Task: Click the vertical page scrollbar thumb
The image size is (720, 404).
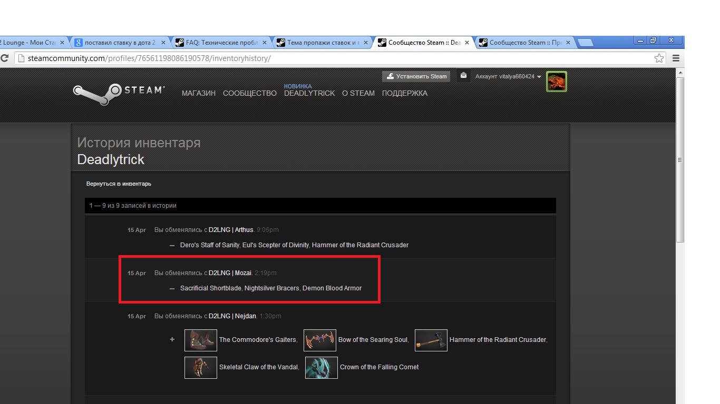Action: click(680, 160)
